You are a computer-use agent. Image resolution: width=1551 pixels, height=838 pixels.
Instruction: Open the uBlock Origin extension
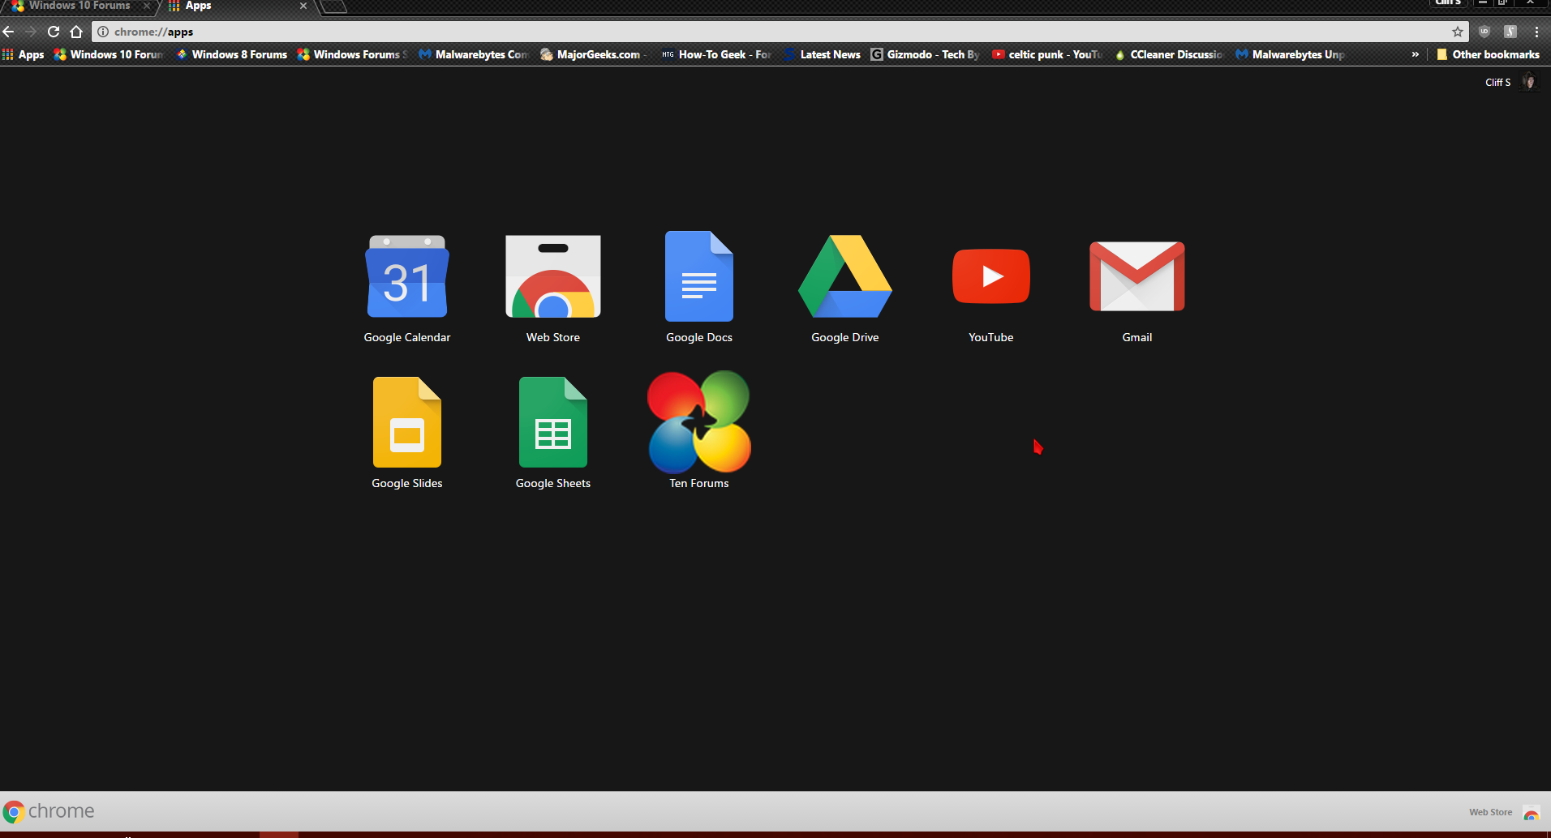(1484, 32)
